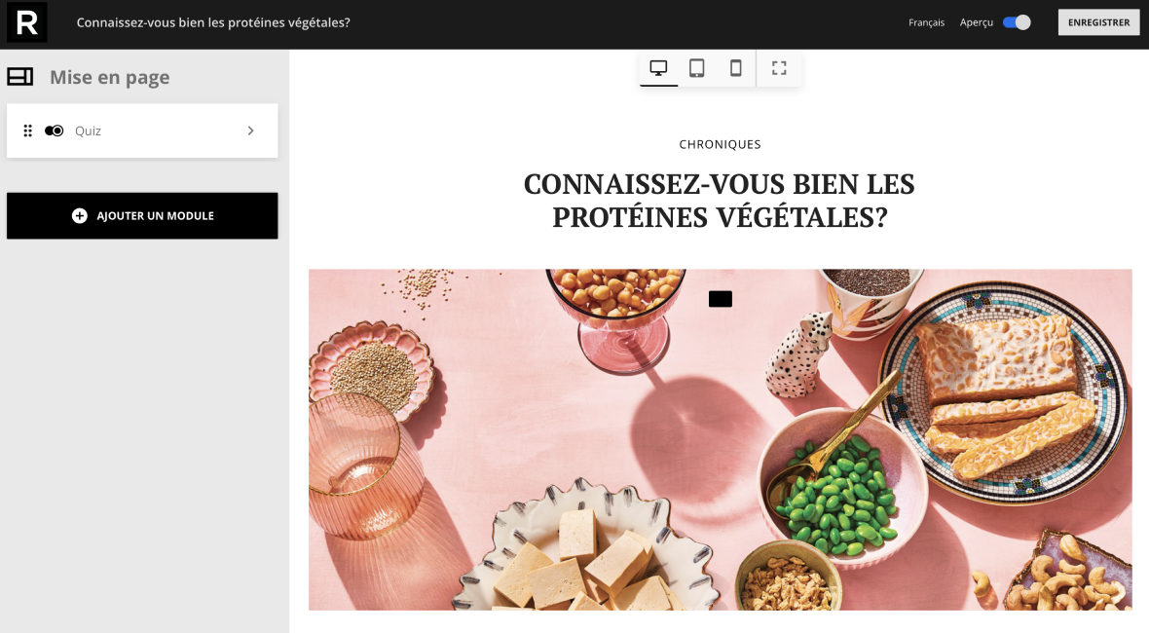
Task: Select the Mise en page heading
Action: tap(110, 77)
